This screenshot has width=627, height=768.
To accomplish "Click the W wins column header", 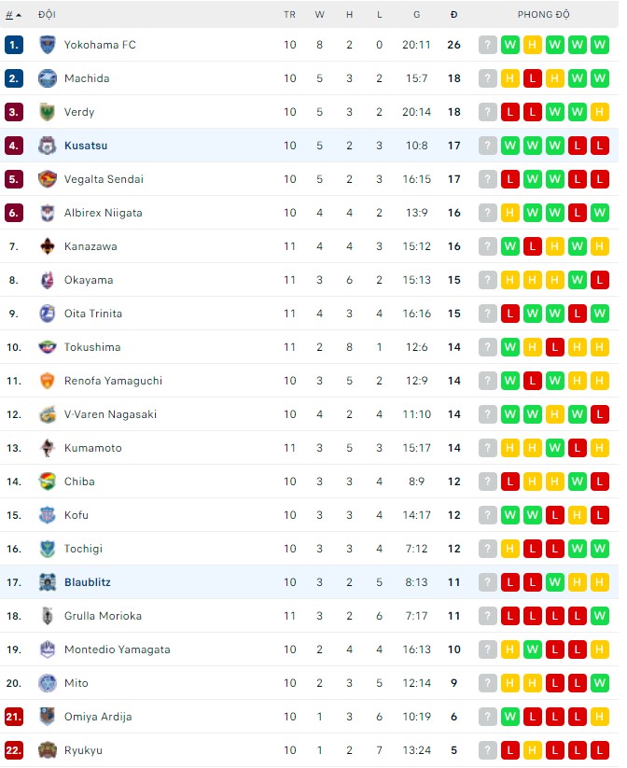I will pyautogui.click(x=319, y=15).
